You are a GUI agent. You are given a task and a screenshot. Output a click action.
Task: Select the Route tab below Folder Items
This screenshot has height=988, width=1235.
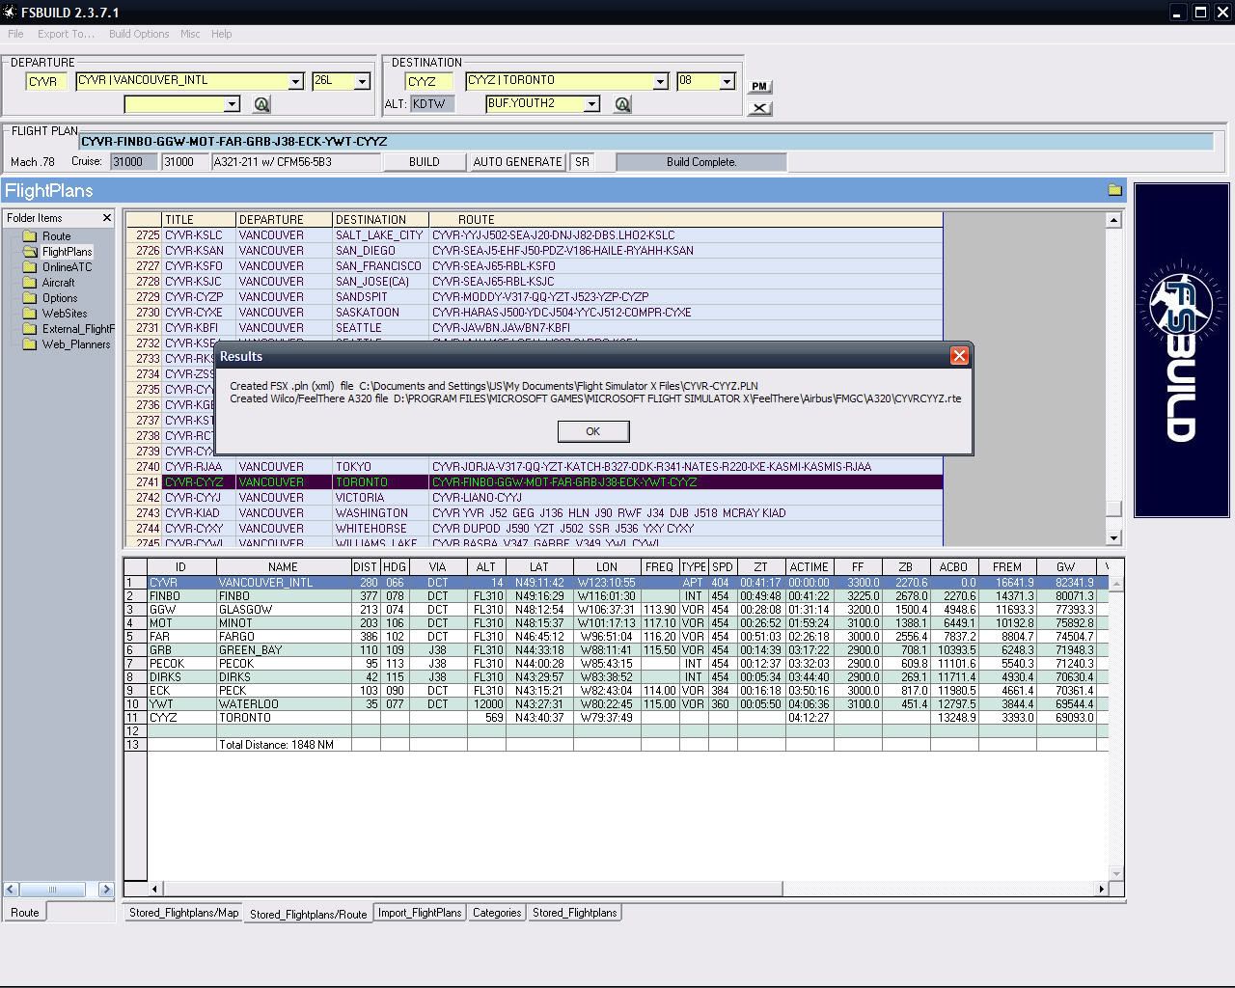(x=25, y=913)
